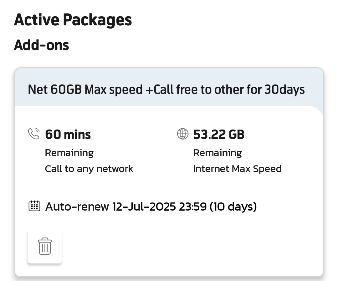The image size is (338, 281).
Task: Click Remaining under 53.22 GB
Action: (x=218, y=153)
